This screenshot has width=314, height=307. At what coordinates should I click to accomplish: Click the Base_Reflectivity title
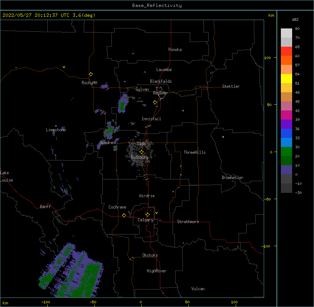point(157,5)
